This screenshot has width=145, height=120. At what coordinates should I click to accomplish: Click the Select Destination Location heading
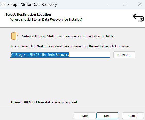(28, 14)
